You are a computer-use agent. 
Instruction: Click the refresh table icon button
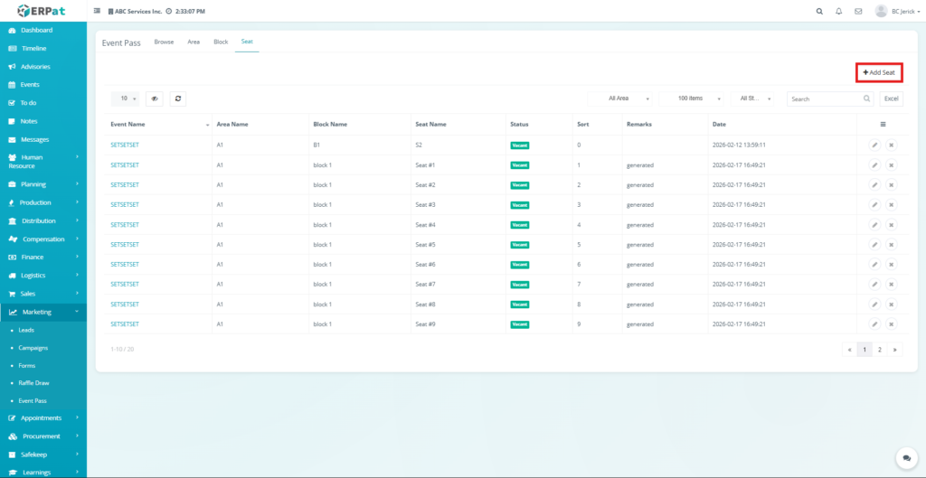[x=178, y=98]
